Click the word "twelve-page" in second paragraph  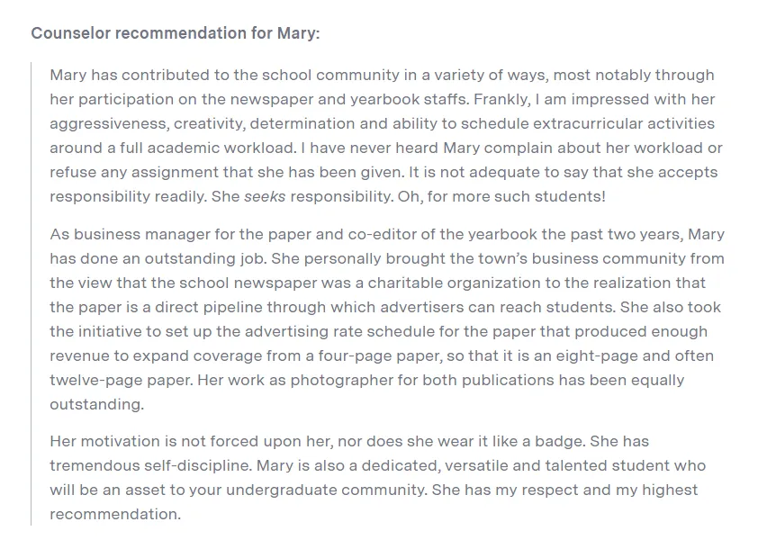[95, 381]
